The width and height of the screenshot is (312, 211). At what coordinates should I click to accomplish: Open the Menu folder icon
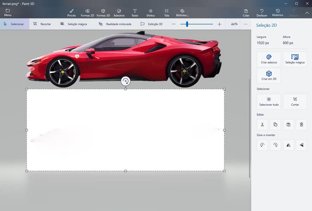8,13
